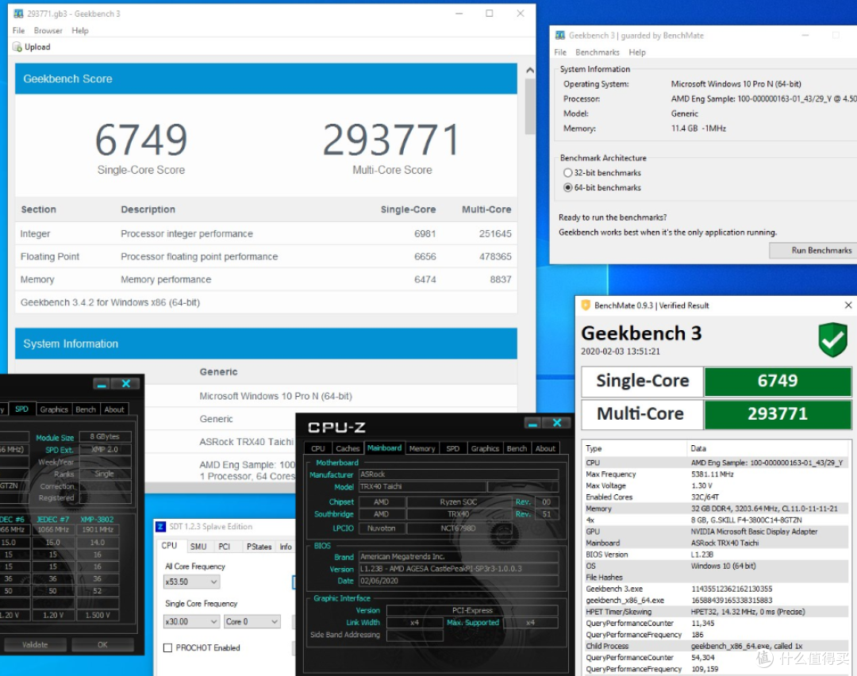
Task: Close the front CPU-Z Mainboard window
Action: pyautogui.click(x=557, y=423)
